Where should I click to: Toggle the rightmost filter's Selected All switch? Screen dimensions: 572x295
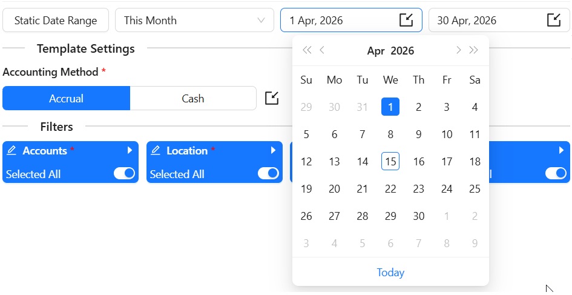pos(556,174)
